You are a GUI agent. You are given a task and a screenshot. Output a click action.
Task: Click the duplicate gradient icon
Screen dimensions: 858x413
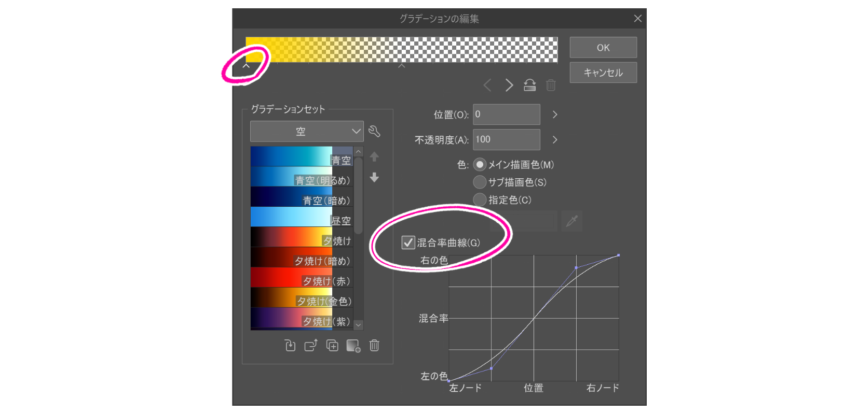(x=332, y=346)
